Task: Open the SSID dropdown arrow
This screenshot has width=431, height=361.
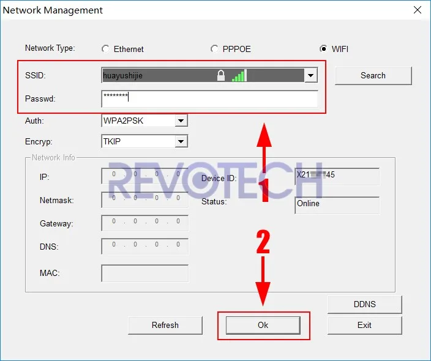Action: point(310,75)
